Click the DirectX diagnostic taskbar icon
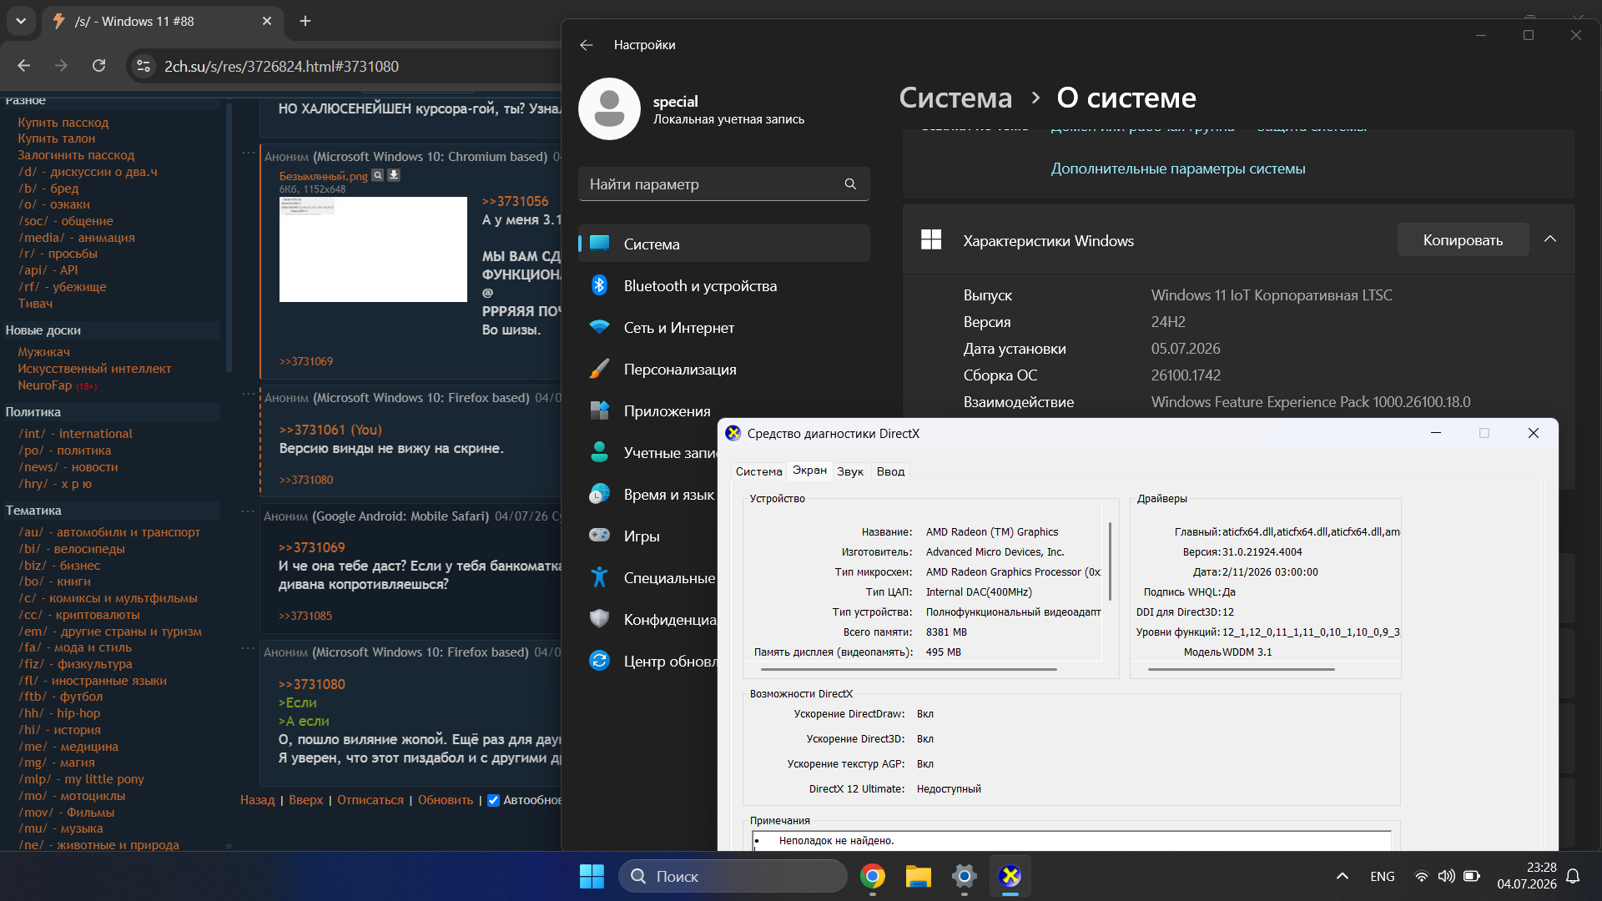Viewport: 1602px width, 901px height. [x=1010, y=876]
